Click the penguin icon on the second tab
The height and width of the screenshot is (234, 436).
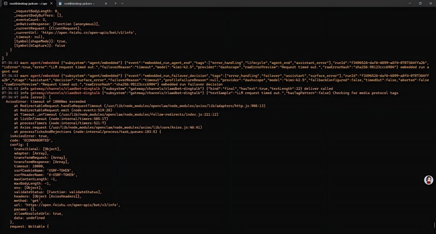(x=61, y=3)
